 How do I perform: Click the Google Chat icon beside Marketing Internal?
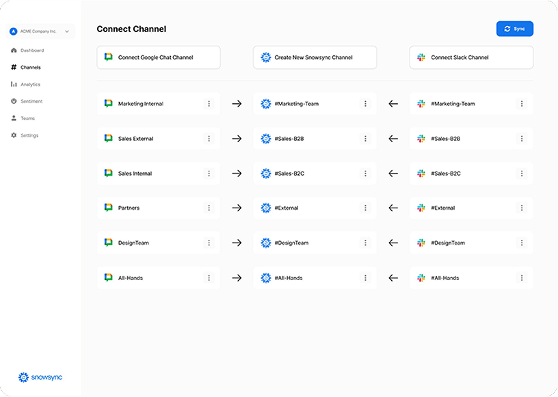tap(108, 104)
